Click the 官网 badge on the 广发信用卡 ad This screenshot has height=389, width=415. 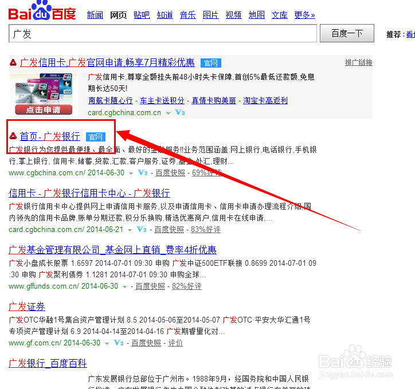coord(211,63)
